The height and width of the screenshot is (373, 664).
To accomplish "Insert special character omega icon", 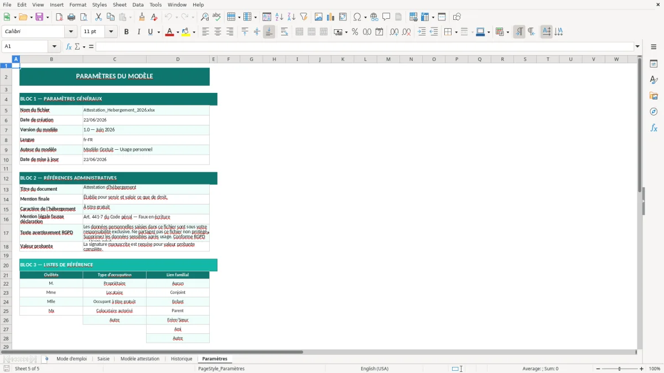I will [x=357, y=17].
